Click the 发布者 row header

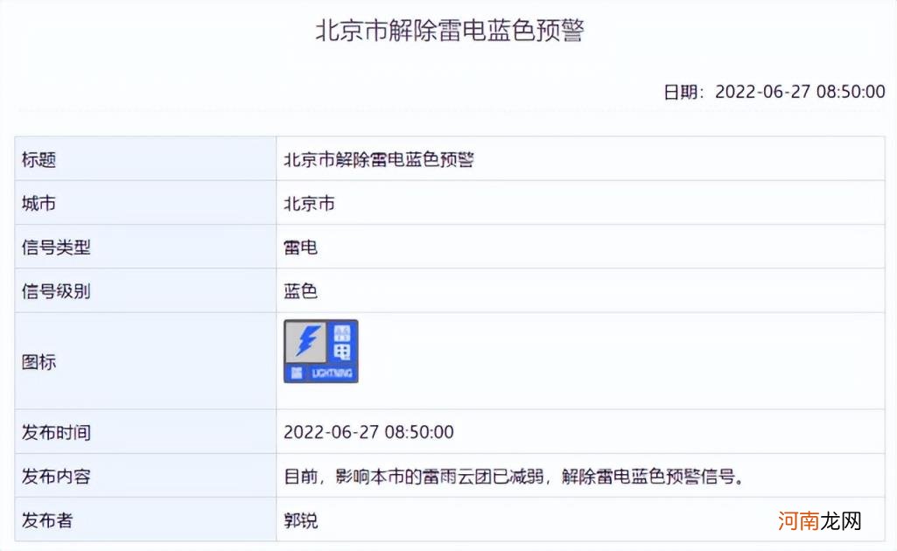43,520
